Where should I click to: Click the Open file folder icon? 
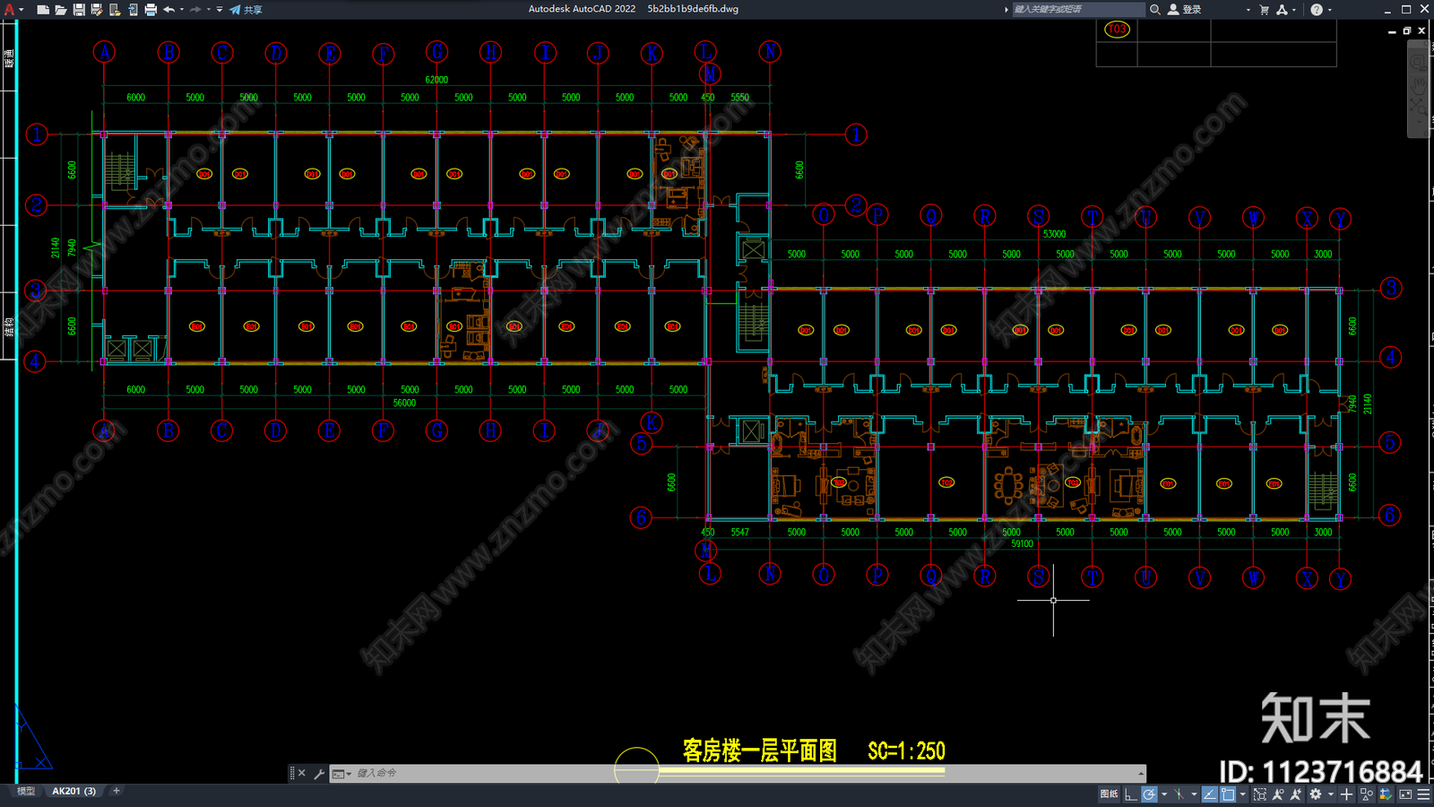click(60, 10)
